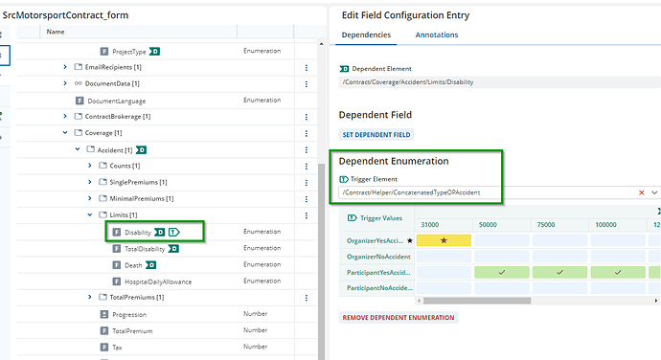Viewport: 661px width, 360px height.
Task: Toggle ParticipantYesAccident 75000 checked cell
Action: [559, 272]
